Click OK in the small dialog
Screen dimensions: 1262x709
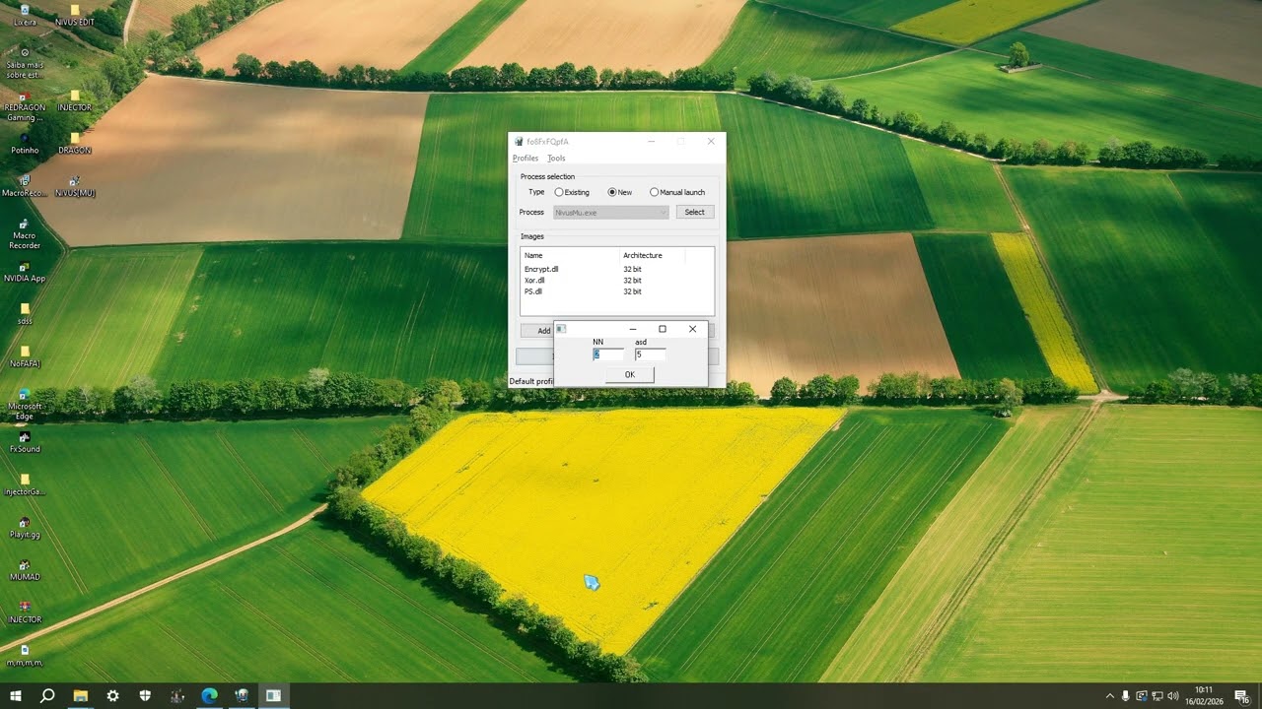[630, 374]
